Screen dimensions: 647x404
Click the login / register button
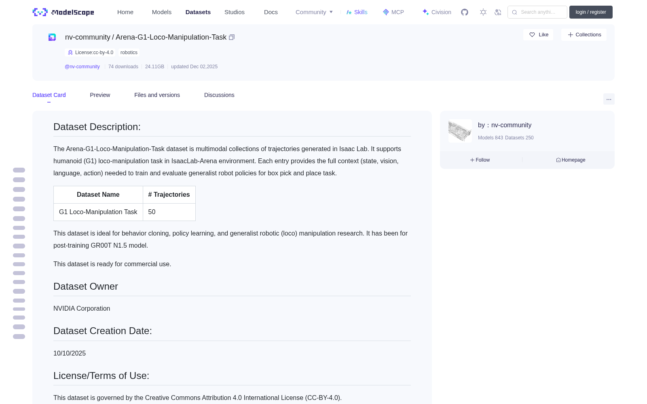coord(591,12)
